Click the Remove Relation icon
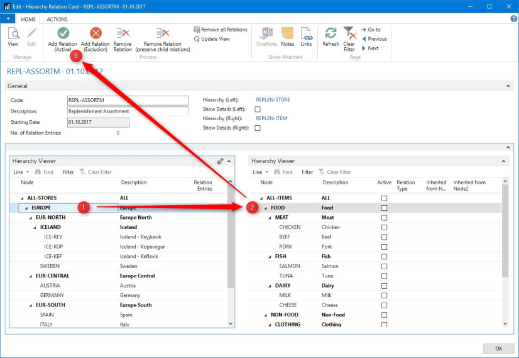Viewport: 519px width, 358px height. point(123,33)
